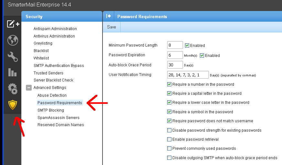The image size is (282, 165).
Task: Uncheck Require a symbol in the password
Action: 169,112
